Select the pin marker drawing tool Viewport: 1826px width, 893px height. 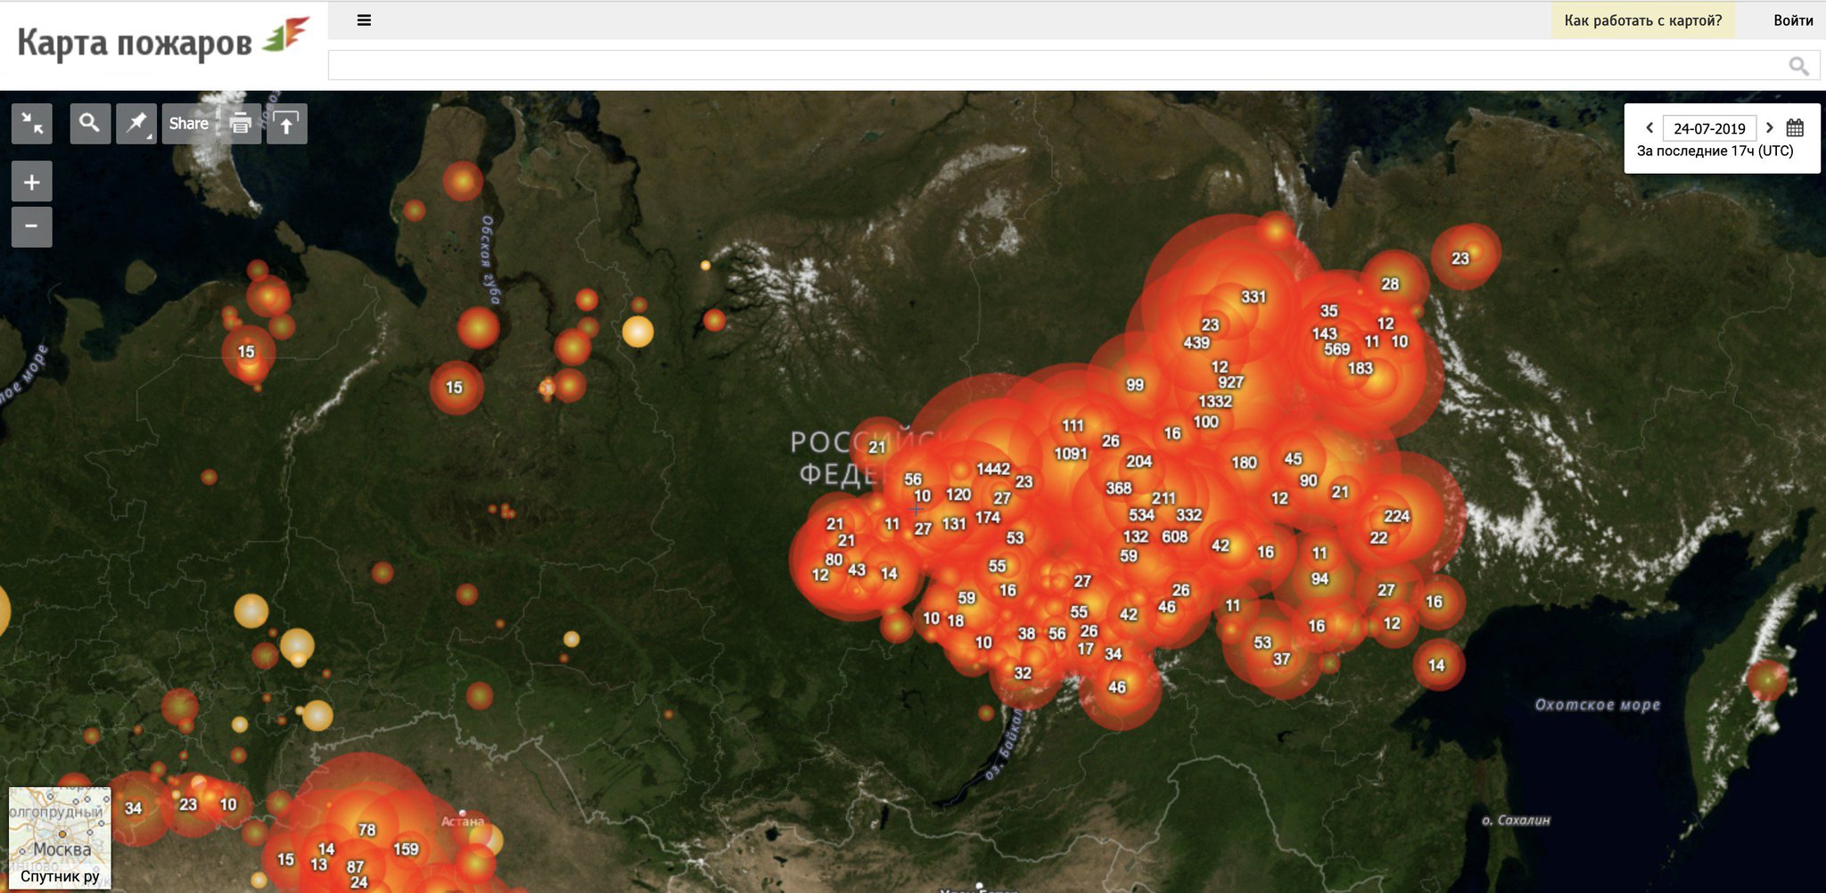click(136, 123)
